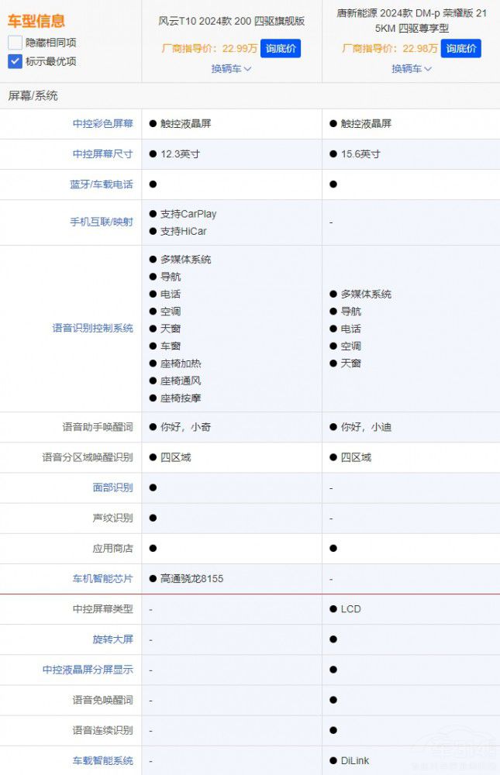The image size is (500, 775).
Task: Uncheck the 标示最优项 checkbox
Action: pos(15,61)
